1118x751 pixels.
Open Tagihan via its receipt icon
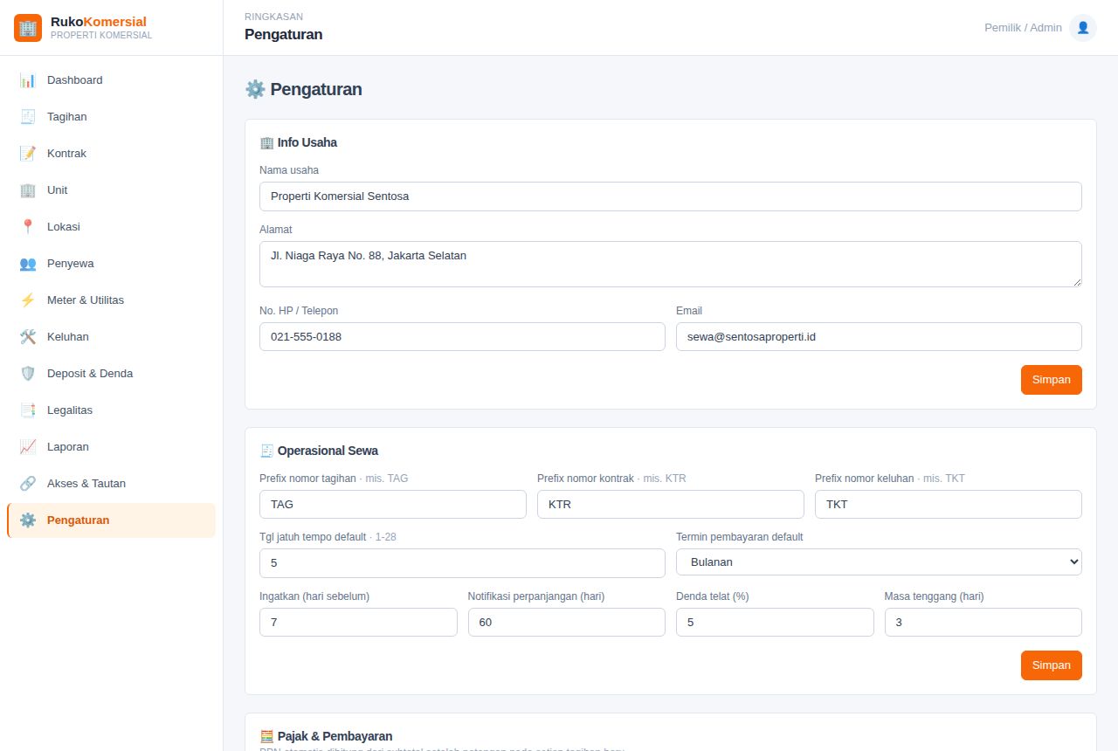[x=28, y=117]
